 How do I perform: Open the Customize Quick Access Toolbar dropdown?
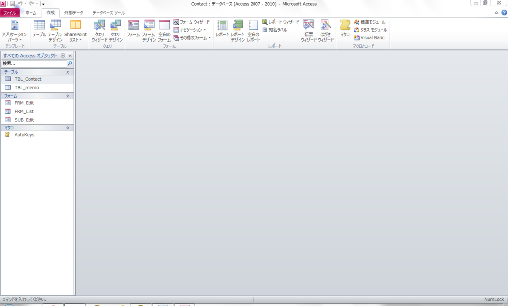click(x=43, y=4)
